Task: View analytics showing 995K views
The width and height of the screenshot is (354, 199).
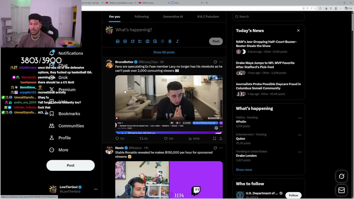Action: pyautogui.click(x=194, y=138)
